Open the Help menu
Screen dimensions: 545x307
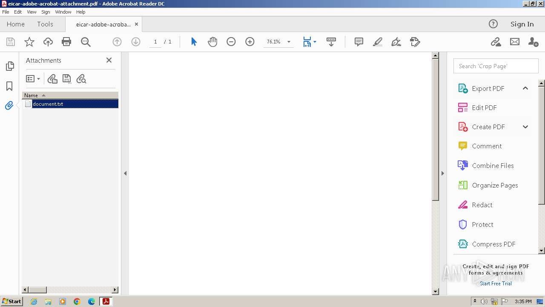[80, 12]
